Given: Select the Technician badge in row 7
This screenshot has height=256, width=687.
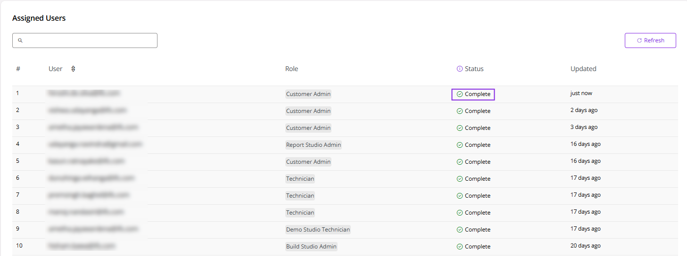Looking at the screenshot, I should click(x=300, y=196).
